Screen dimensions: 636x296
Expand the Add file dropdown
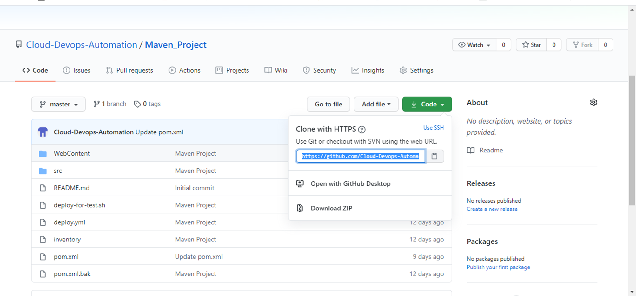[376, 104]
